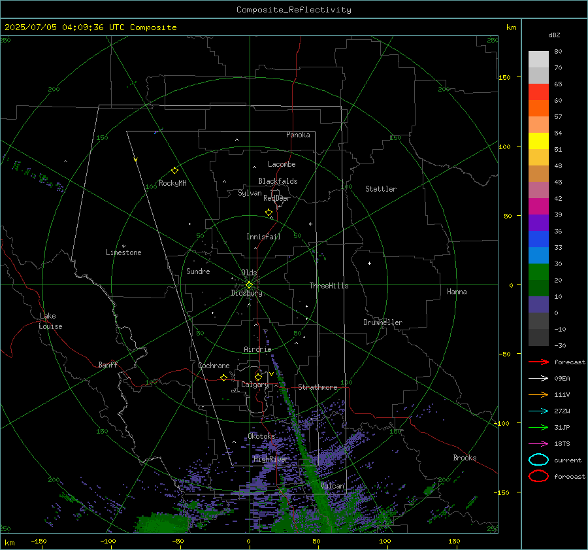Select the cyan 27ZW arrow icon

click(x=538, y=411)
